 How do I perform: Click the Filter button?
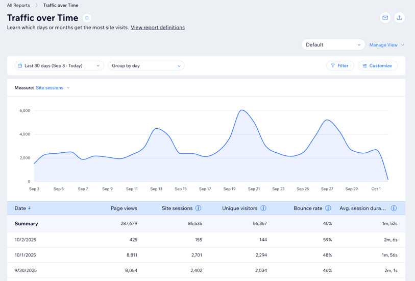pyautogui.click(x=340, y=66)
